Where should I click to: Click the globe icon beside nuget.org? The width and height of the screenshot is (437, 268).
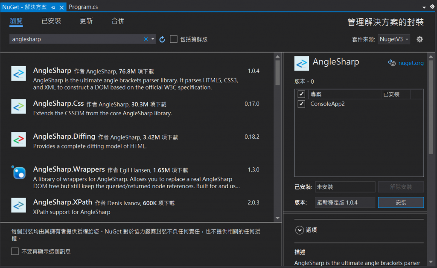pyautogui.click(x=392, y=63)
